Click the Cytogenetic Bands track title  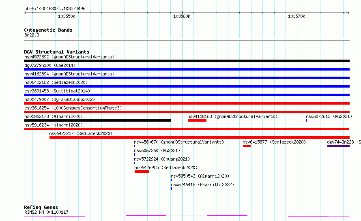point(48,30)
